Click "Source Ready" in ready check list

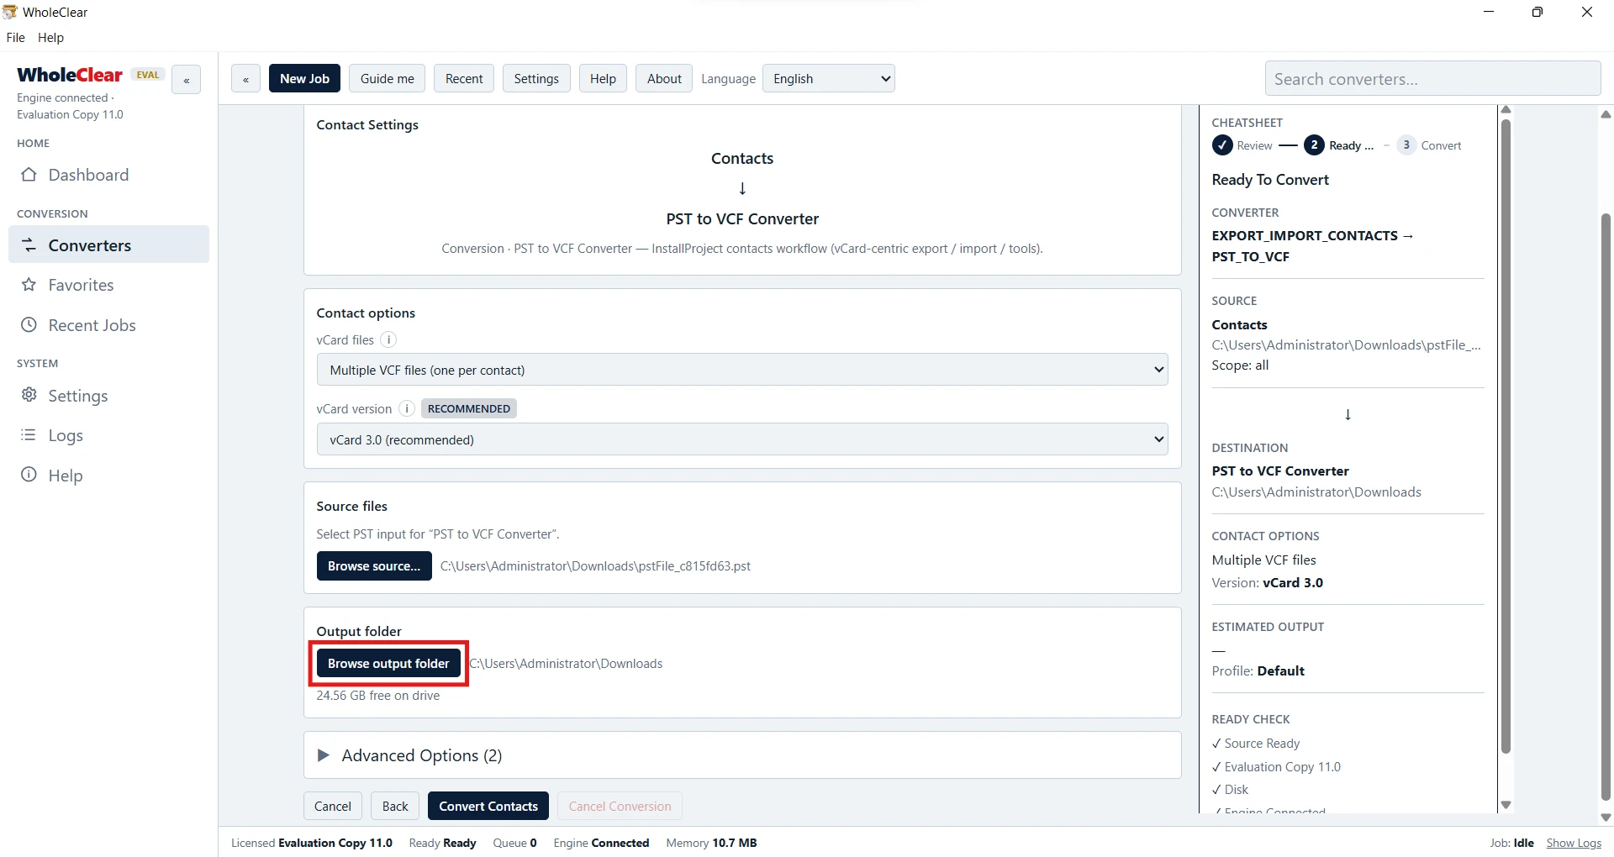(x=1256, y=744)
